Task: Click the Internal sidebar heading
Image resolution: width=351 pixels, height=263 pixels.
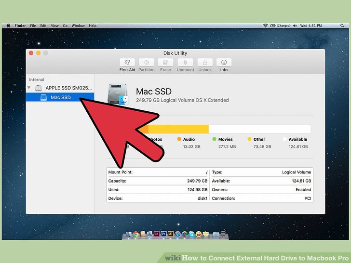Action: [37, 79]
